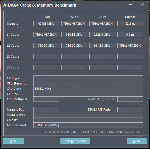Select Memory Latency value 82.2 ns
The height and width of the screenshot is (149, 150).
click(130, 24)
